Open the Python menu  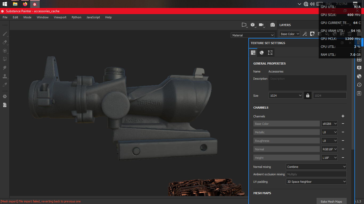coord(76,17)
